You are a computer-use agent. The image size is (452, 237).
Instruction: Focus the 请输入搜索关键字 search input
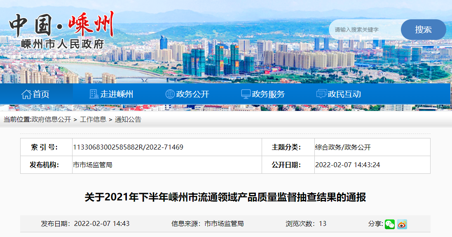365,30
